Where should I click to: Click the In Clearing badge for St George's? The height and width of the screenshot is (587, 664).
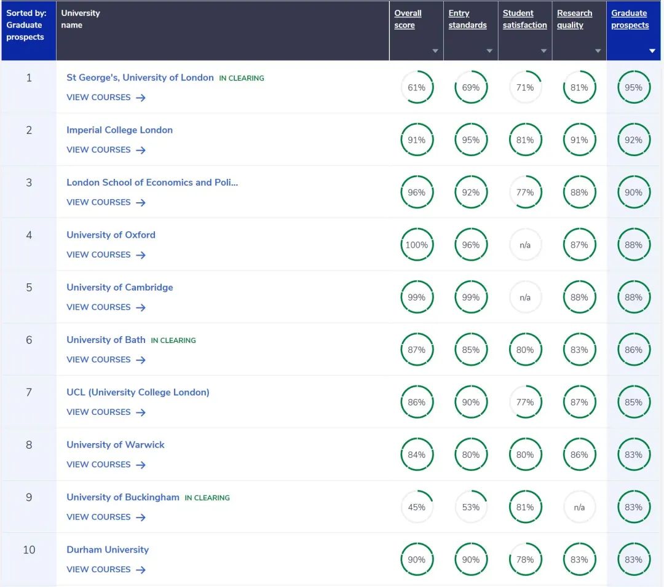pyautogui.click(x=242, y=78)
